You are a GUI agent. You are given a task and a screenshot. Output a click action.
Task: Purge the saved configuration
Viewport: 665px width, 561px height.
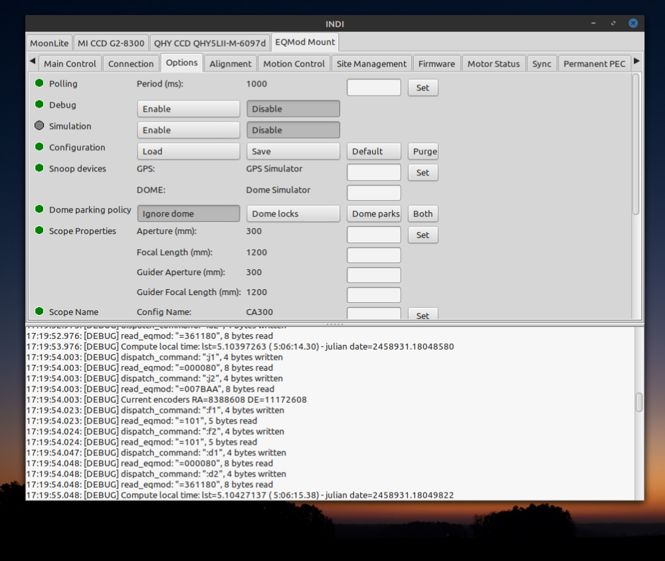(425, 152)
